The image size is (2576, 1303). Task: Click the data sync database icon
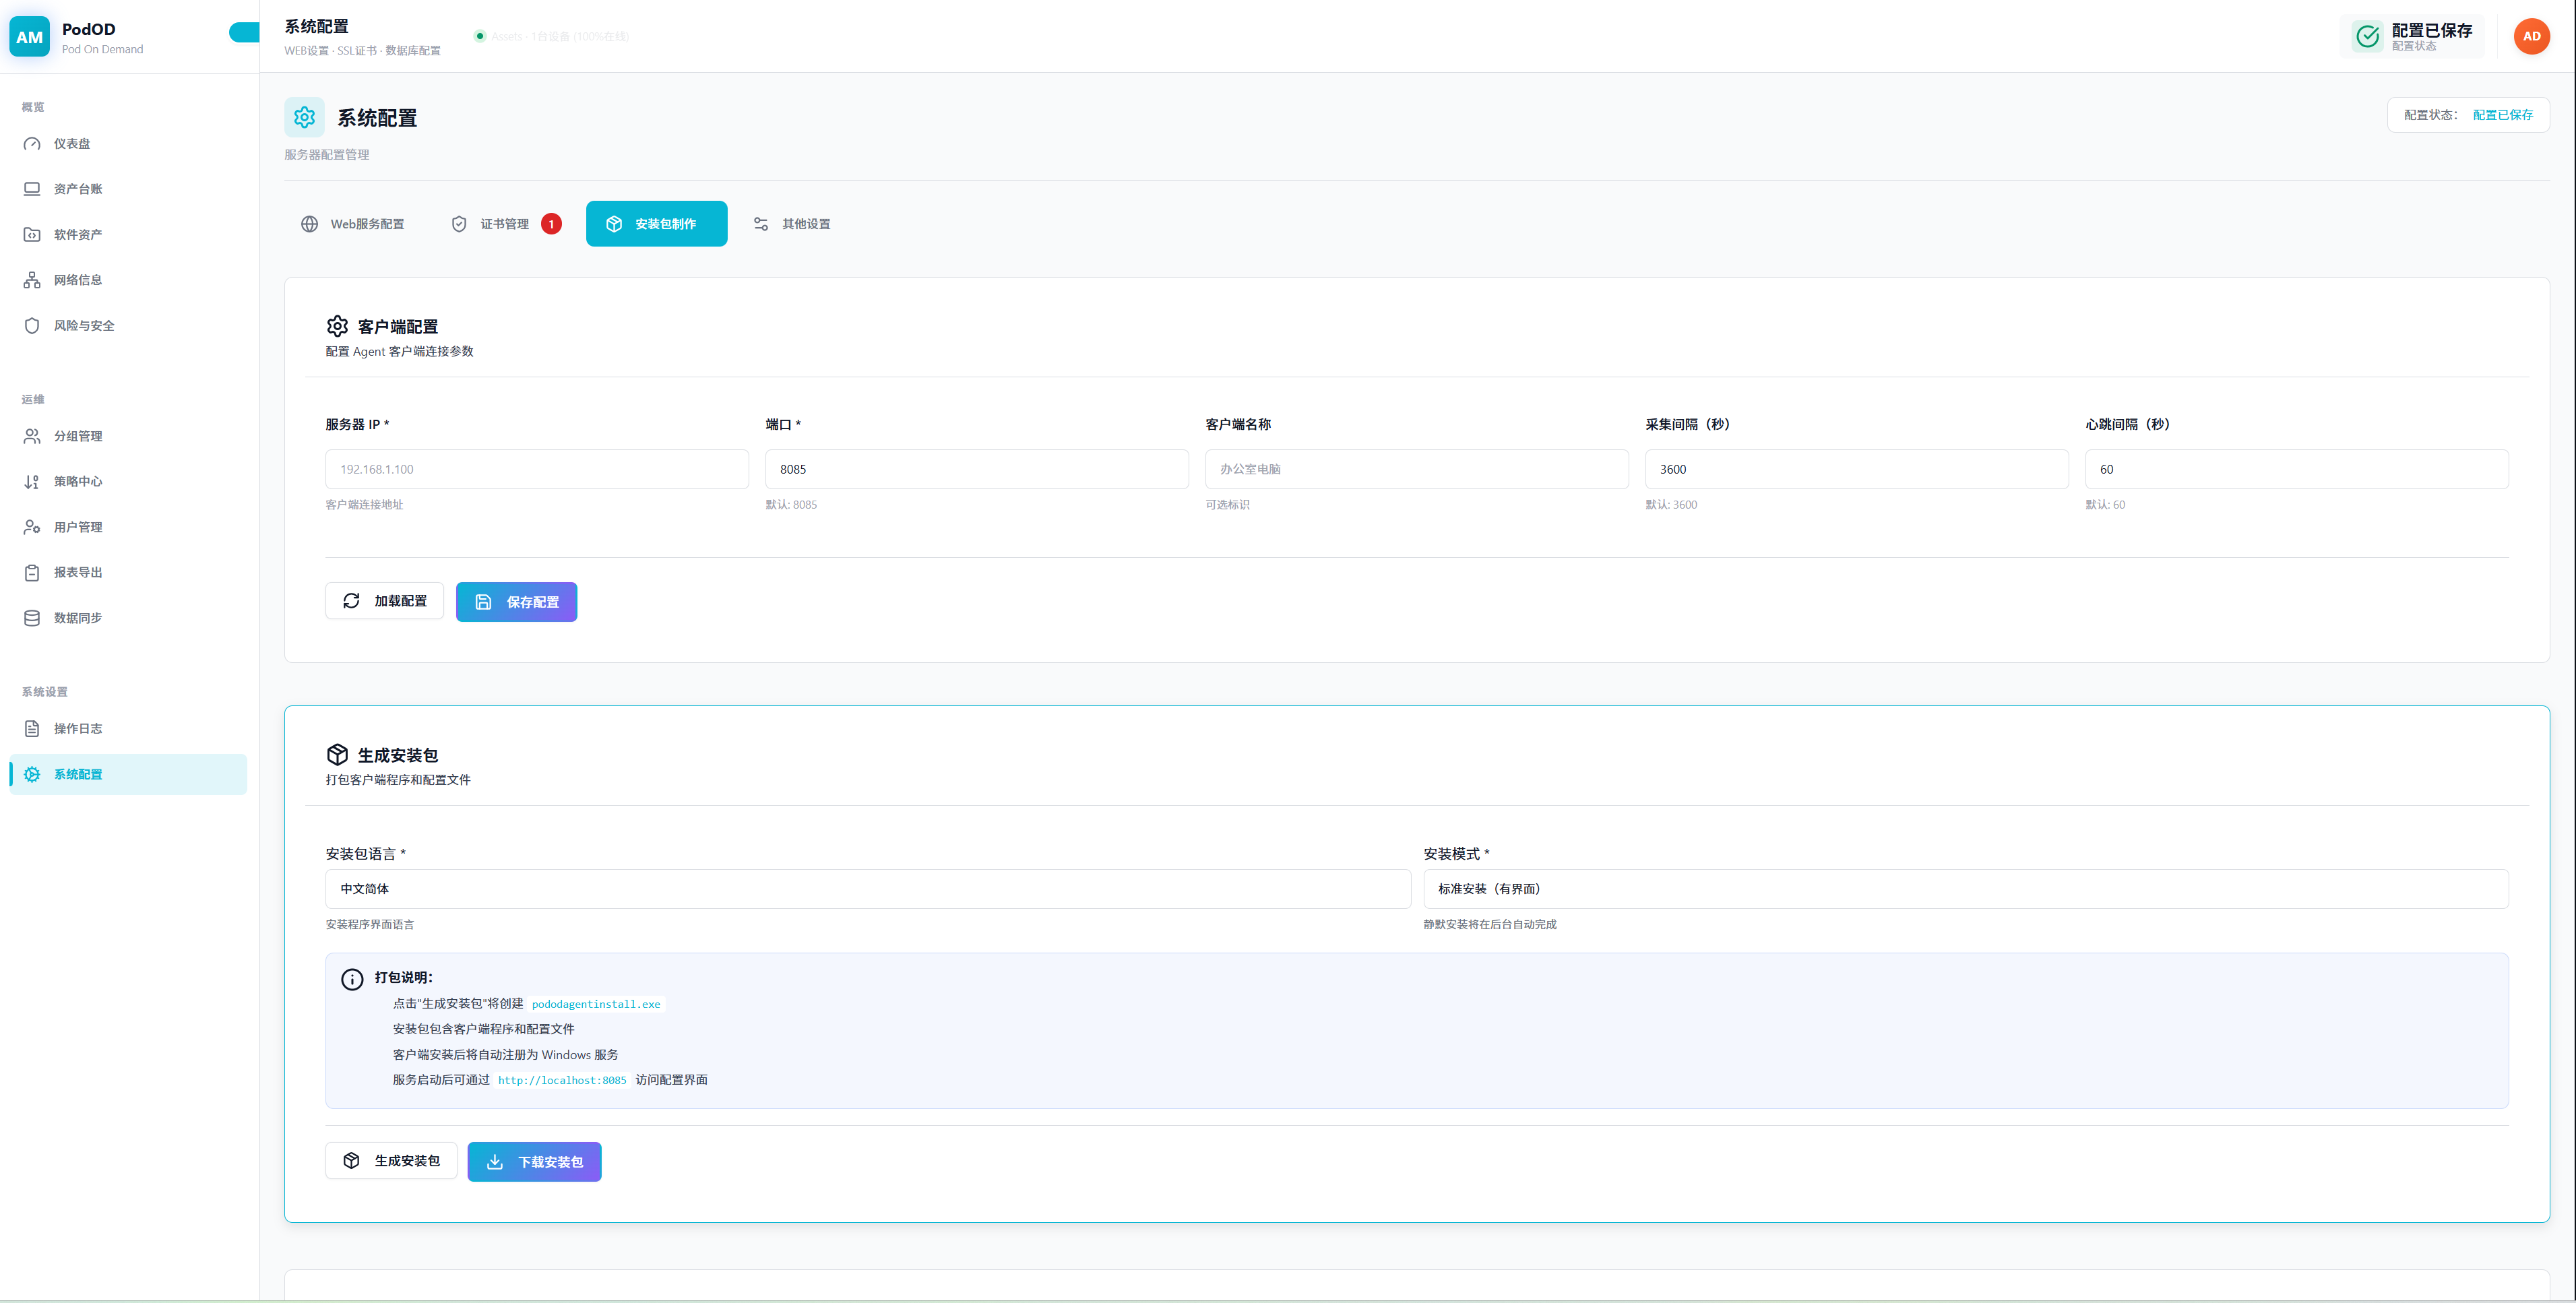32,618
